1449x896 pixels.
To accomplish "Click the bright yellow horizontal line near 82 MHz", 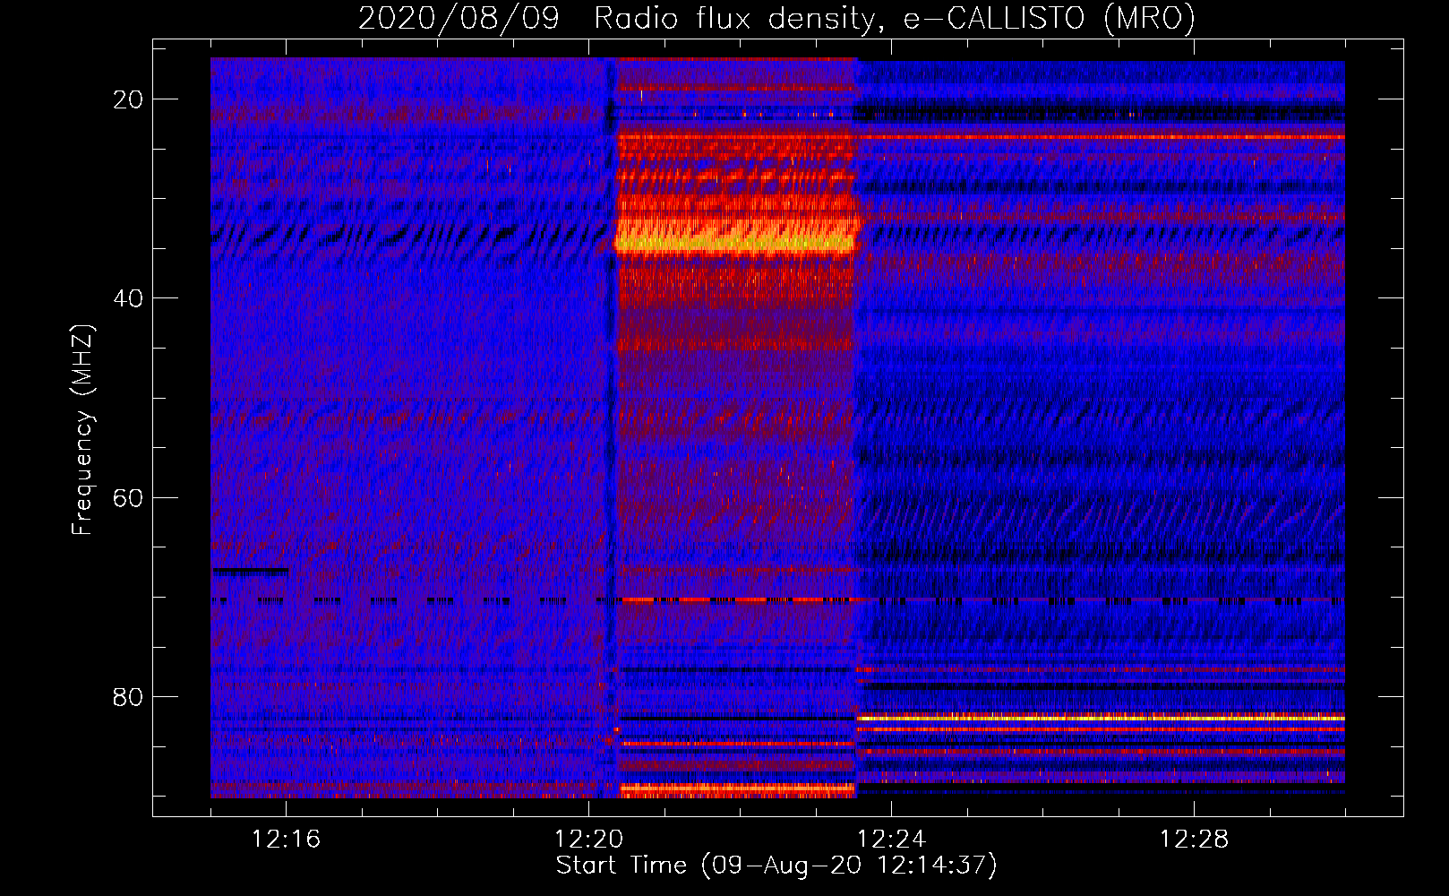I will (x=1101, y=718).
